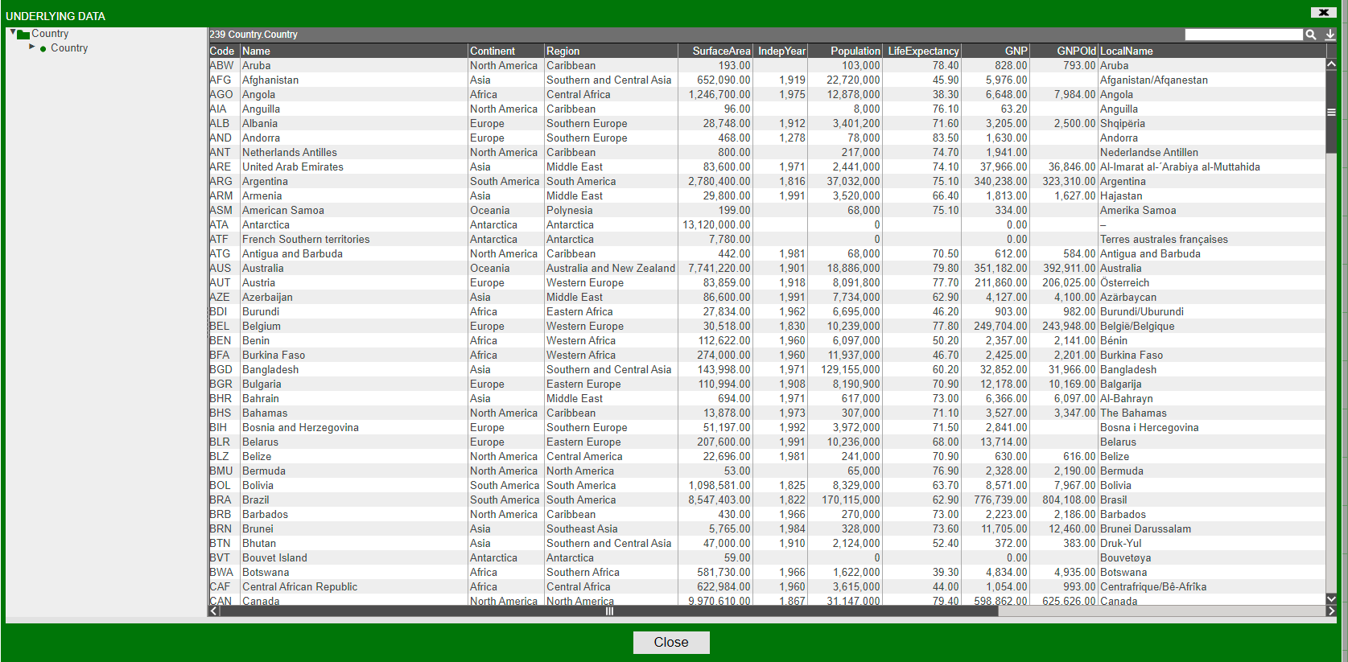1348x662 pixels.
Task: Collapse the top-level Country folder
Action: (13, 33)
